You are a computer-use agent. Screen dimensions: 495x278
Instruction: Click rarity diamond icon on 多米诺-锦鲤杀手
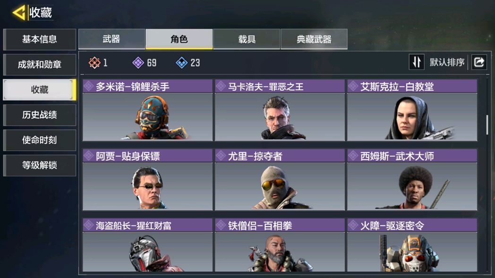[x=88, y=86]
